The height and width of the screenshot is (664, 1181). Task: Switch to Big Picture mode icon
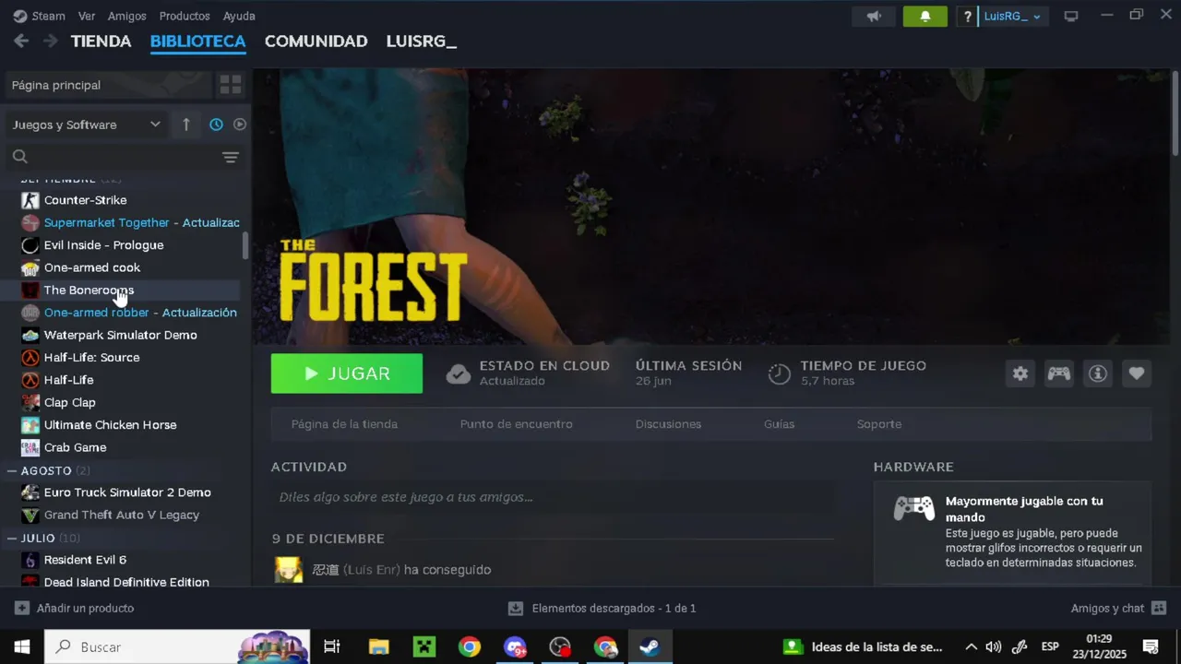[1071, 17]
